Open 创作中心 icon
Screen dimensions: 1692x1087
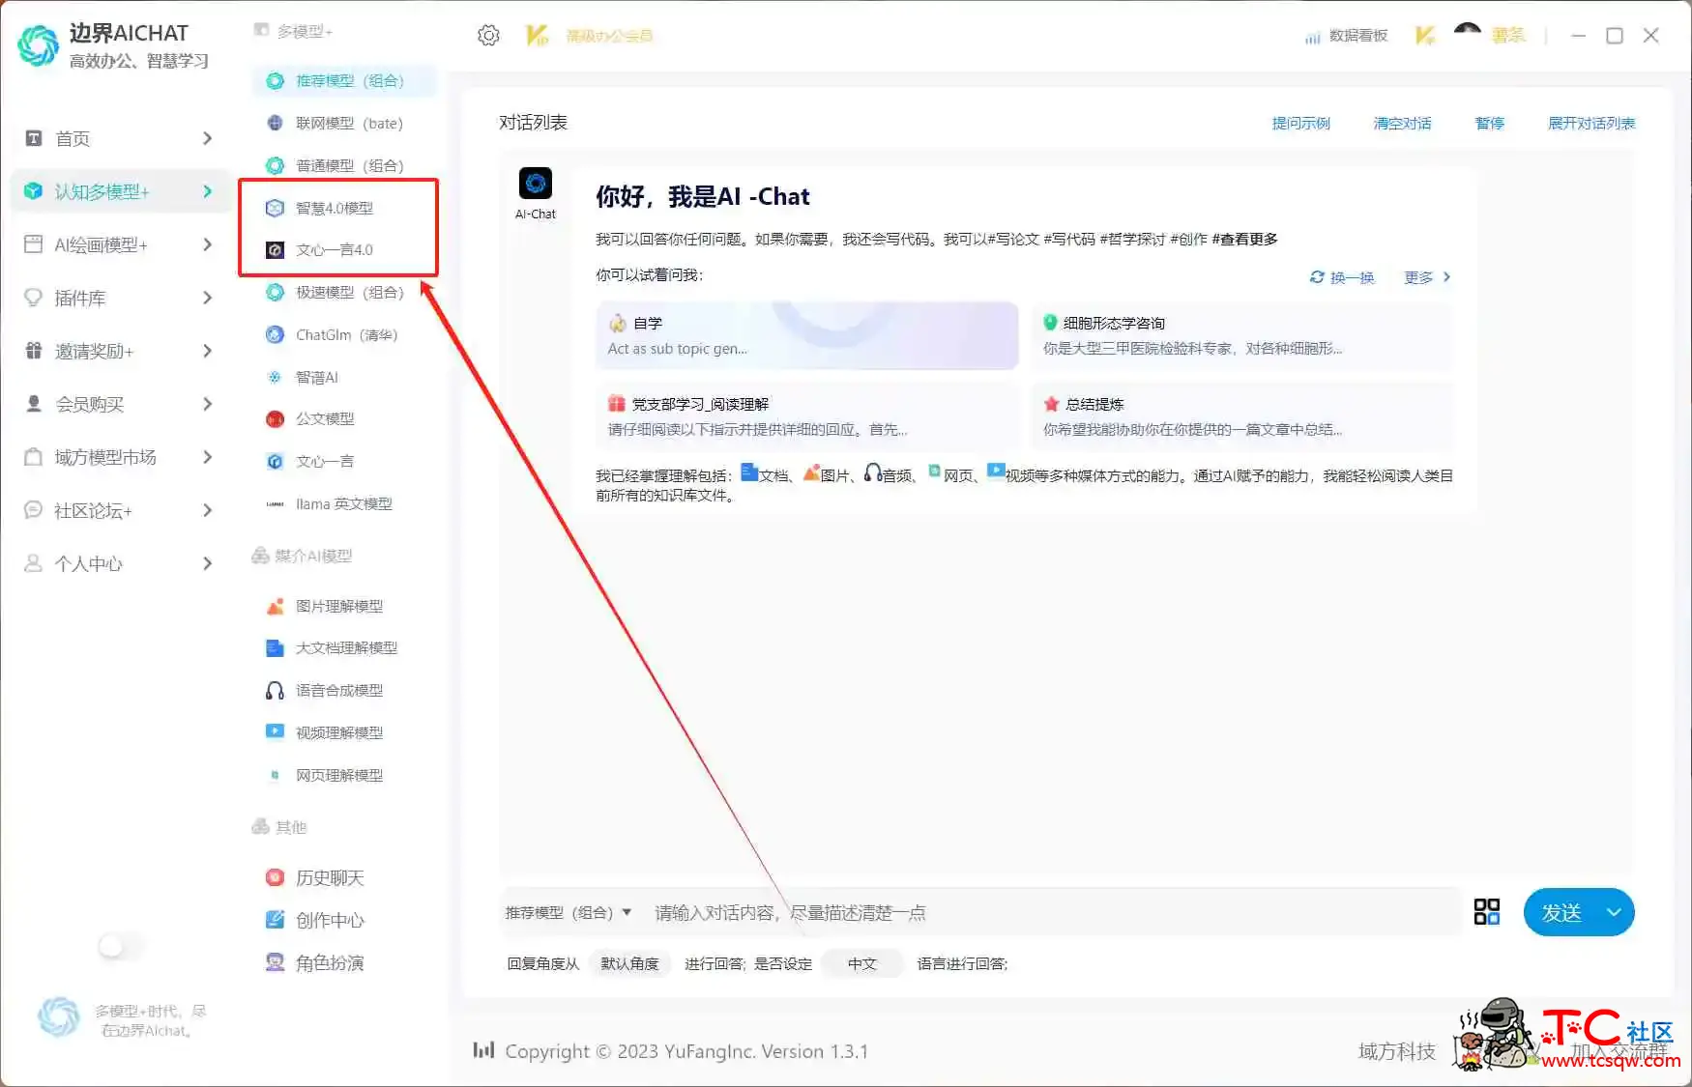pos(275,920)
